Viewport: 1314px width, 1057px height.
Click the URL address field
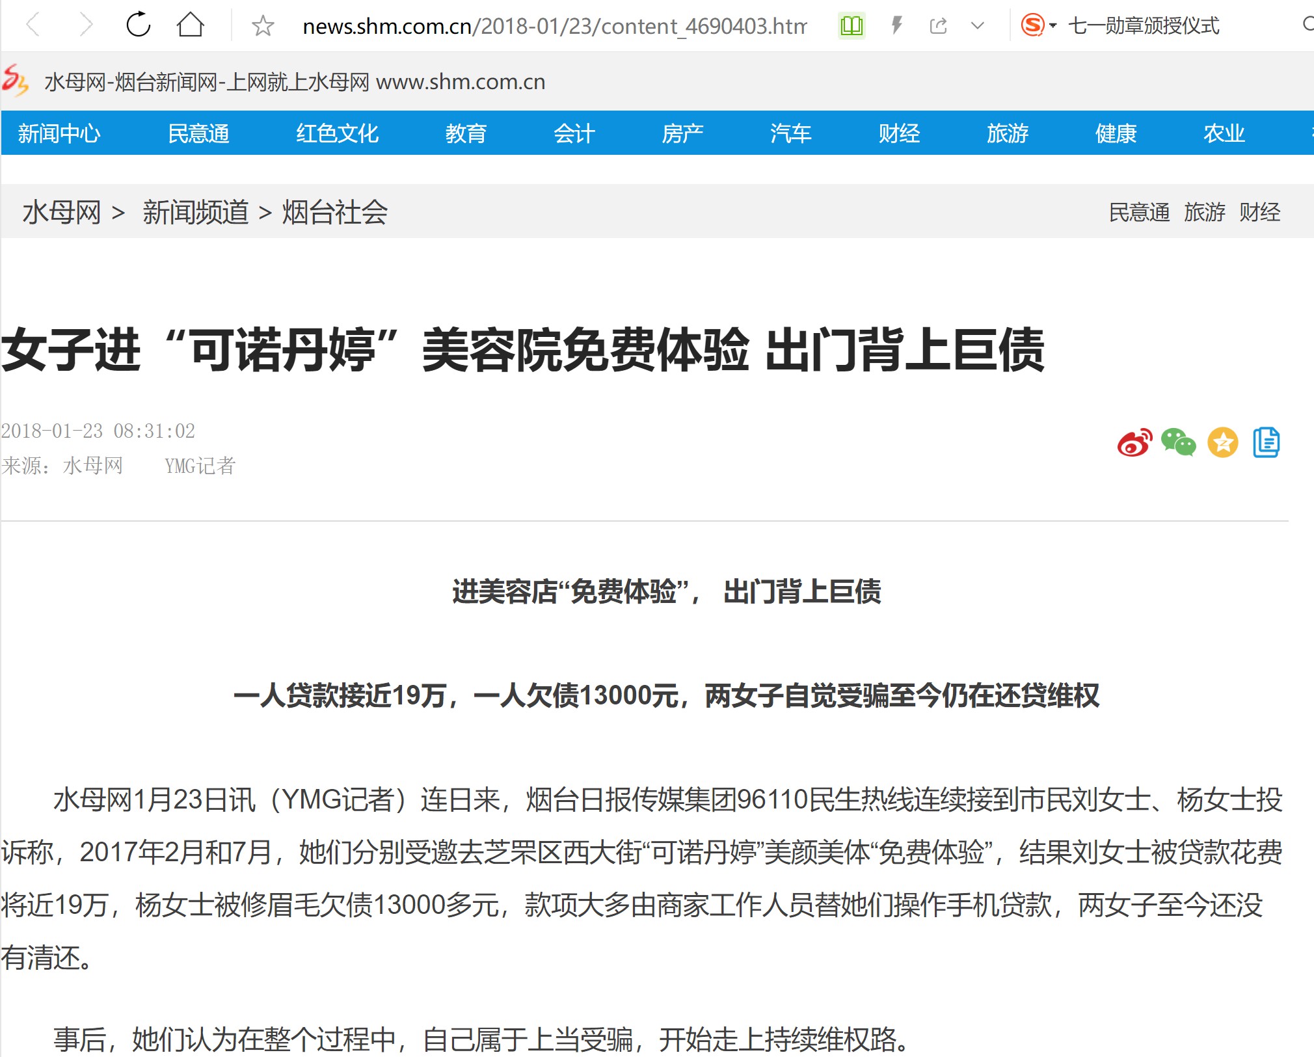(554, 26)
